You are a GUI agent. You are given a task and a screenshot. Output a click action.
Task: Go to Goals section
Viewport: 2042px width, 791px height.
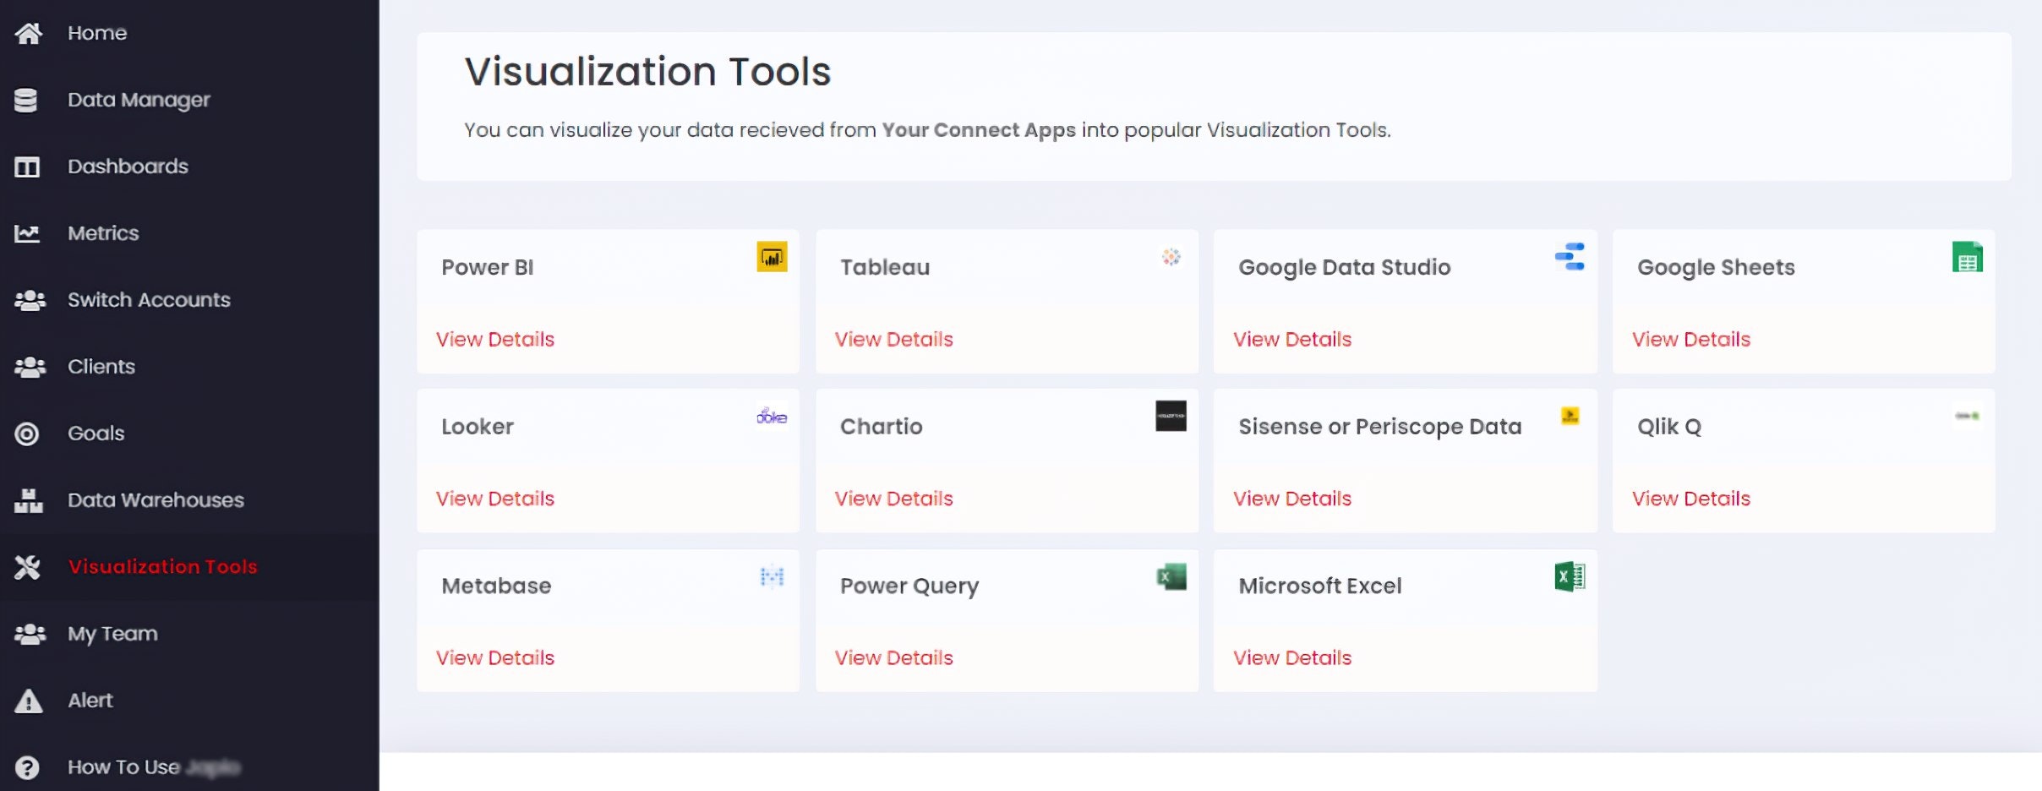tap(96, 434)
